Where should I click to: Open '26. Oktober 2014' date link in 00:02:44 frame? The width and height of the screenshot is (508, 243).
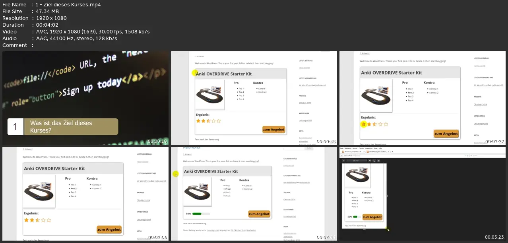(x=238, y=230)
